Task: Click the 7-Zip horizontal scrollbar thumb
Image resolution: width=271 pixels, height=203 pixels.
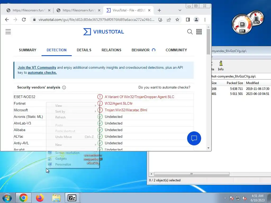Action: (192, 174)
